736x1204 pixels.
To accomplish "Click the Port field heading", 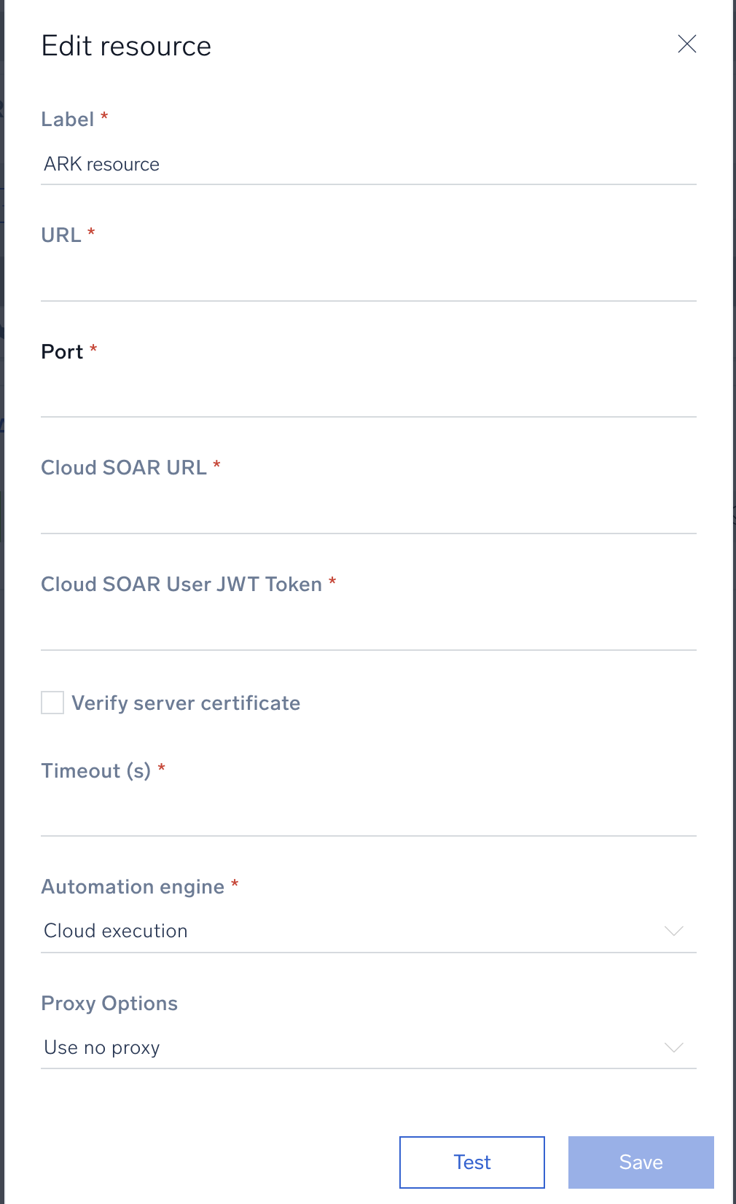I will point(62,352).
